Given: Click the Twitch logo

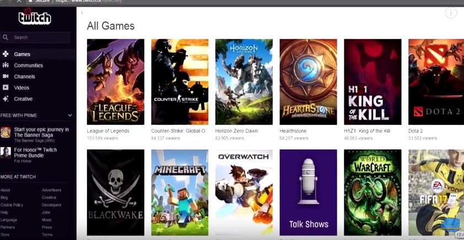Looking at the screenshot, I should (35, 17).
